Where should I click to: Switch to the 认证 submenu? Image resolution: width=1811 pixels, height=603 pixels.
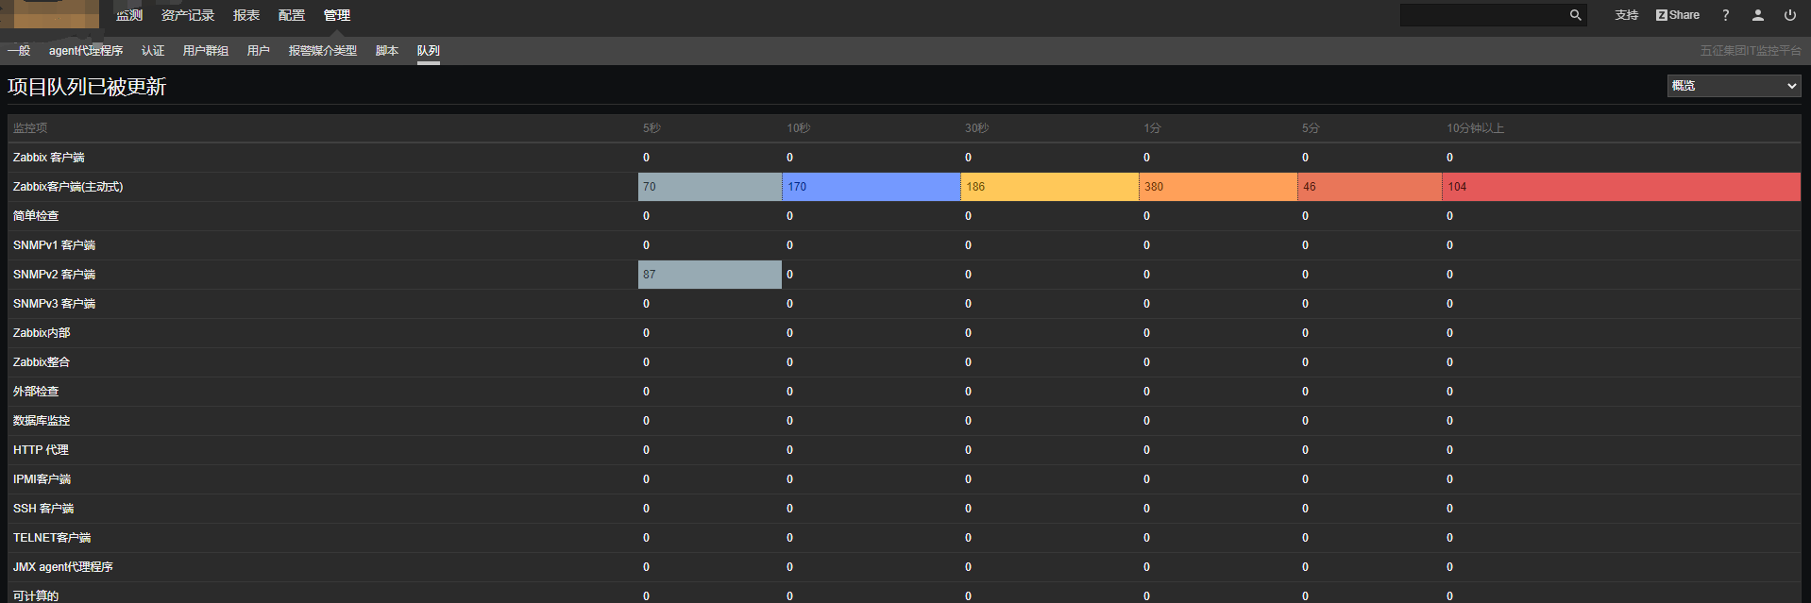[x=153, y=51]
